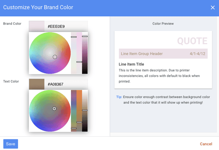Click the QUOTE heading in preview
The width and height of the screenshot is (219, 150).
coord(192,41)
